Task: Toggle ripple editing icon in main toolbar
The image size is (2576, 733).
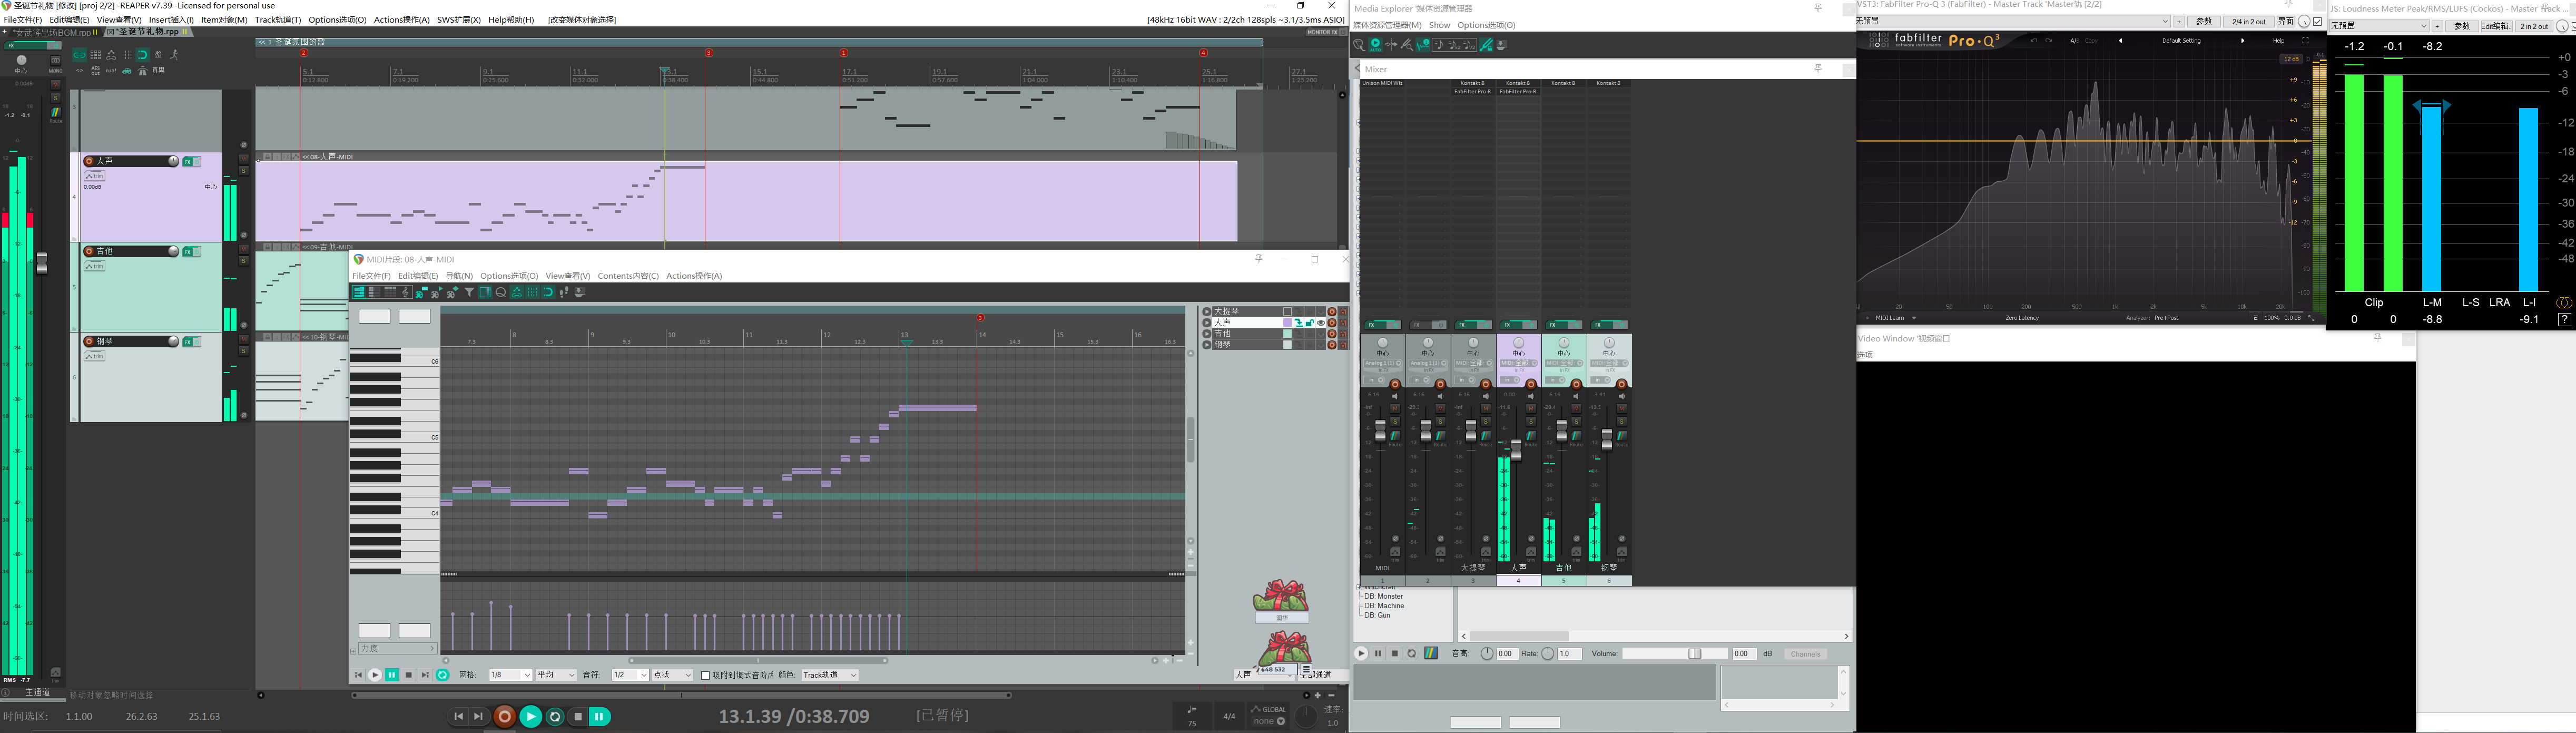Action: (x=95, y=55)
